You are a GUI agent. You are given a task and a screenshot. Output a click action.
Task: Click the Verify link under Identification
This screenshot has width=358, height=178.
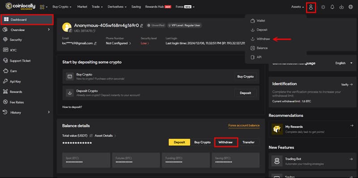tap(347, 85)
